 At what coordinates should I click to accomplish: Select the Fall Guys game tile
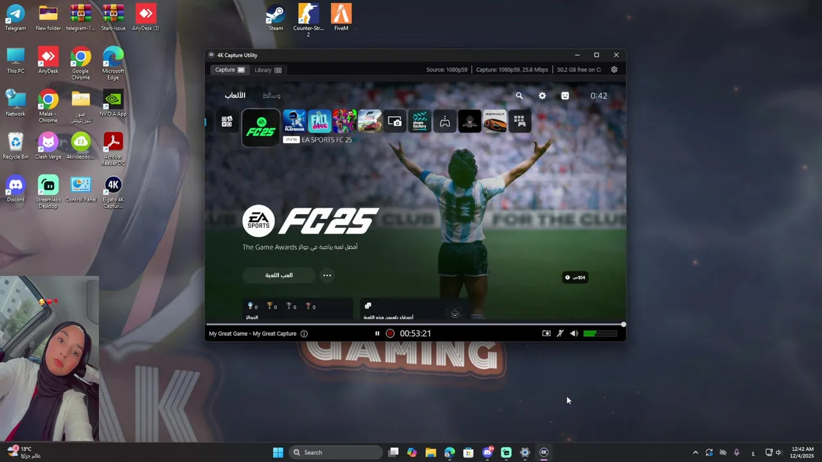coord(319,121)
